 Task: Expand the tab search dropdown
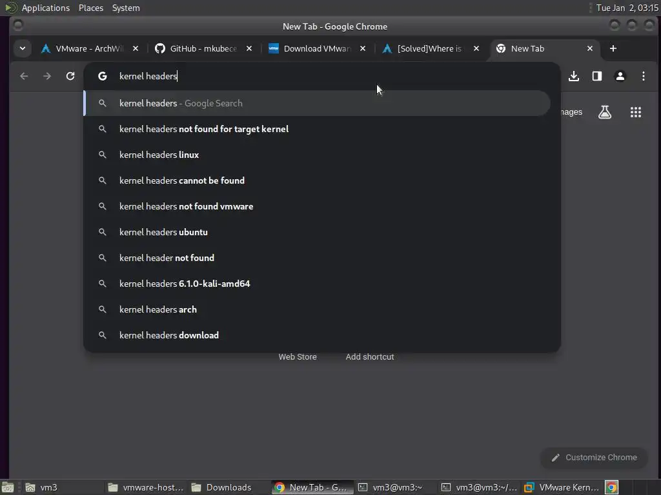(x=23, y=48)
